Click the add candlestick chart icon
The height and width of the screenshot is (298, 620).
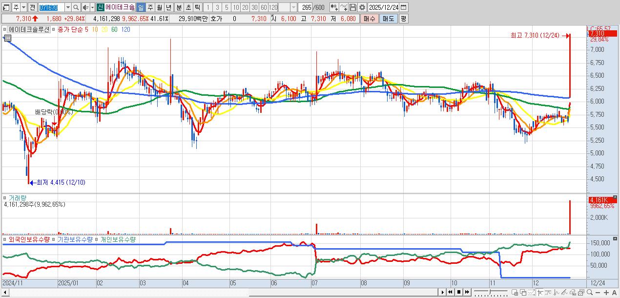[334, 8]
